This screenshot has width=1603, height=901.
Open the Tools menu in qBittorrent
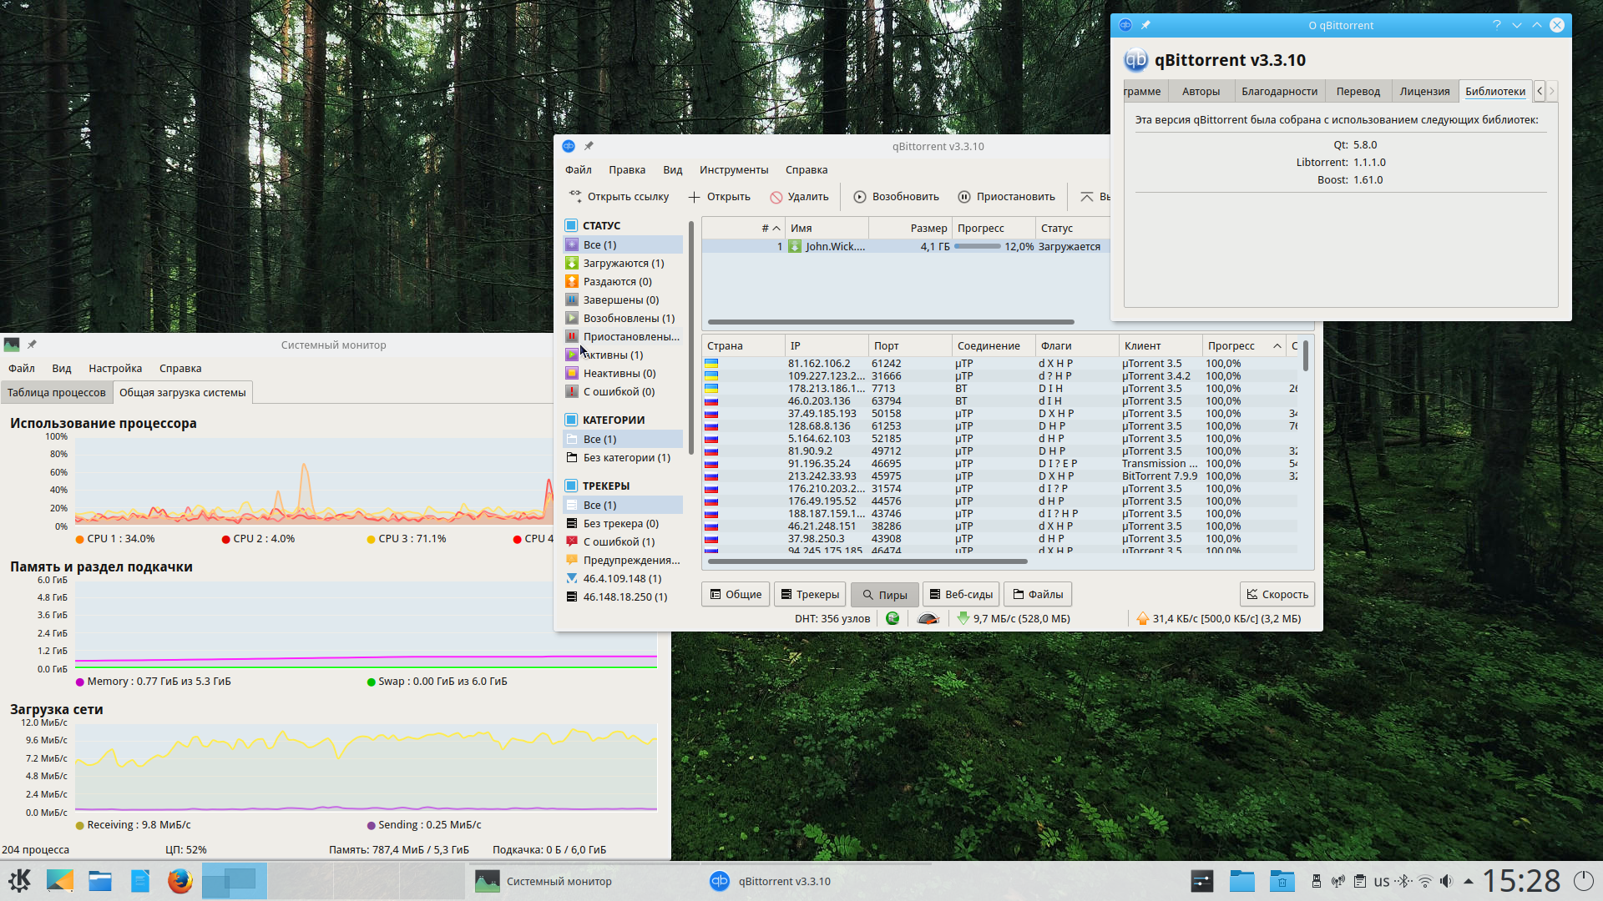pyautogui.click(x=733, y=170)
